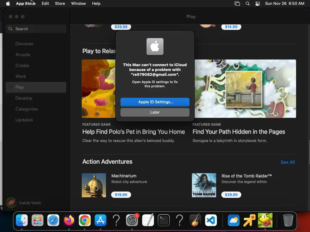
Task: Open the Window menu
Action: pos(78,3)
